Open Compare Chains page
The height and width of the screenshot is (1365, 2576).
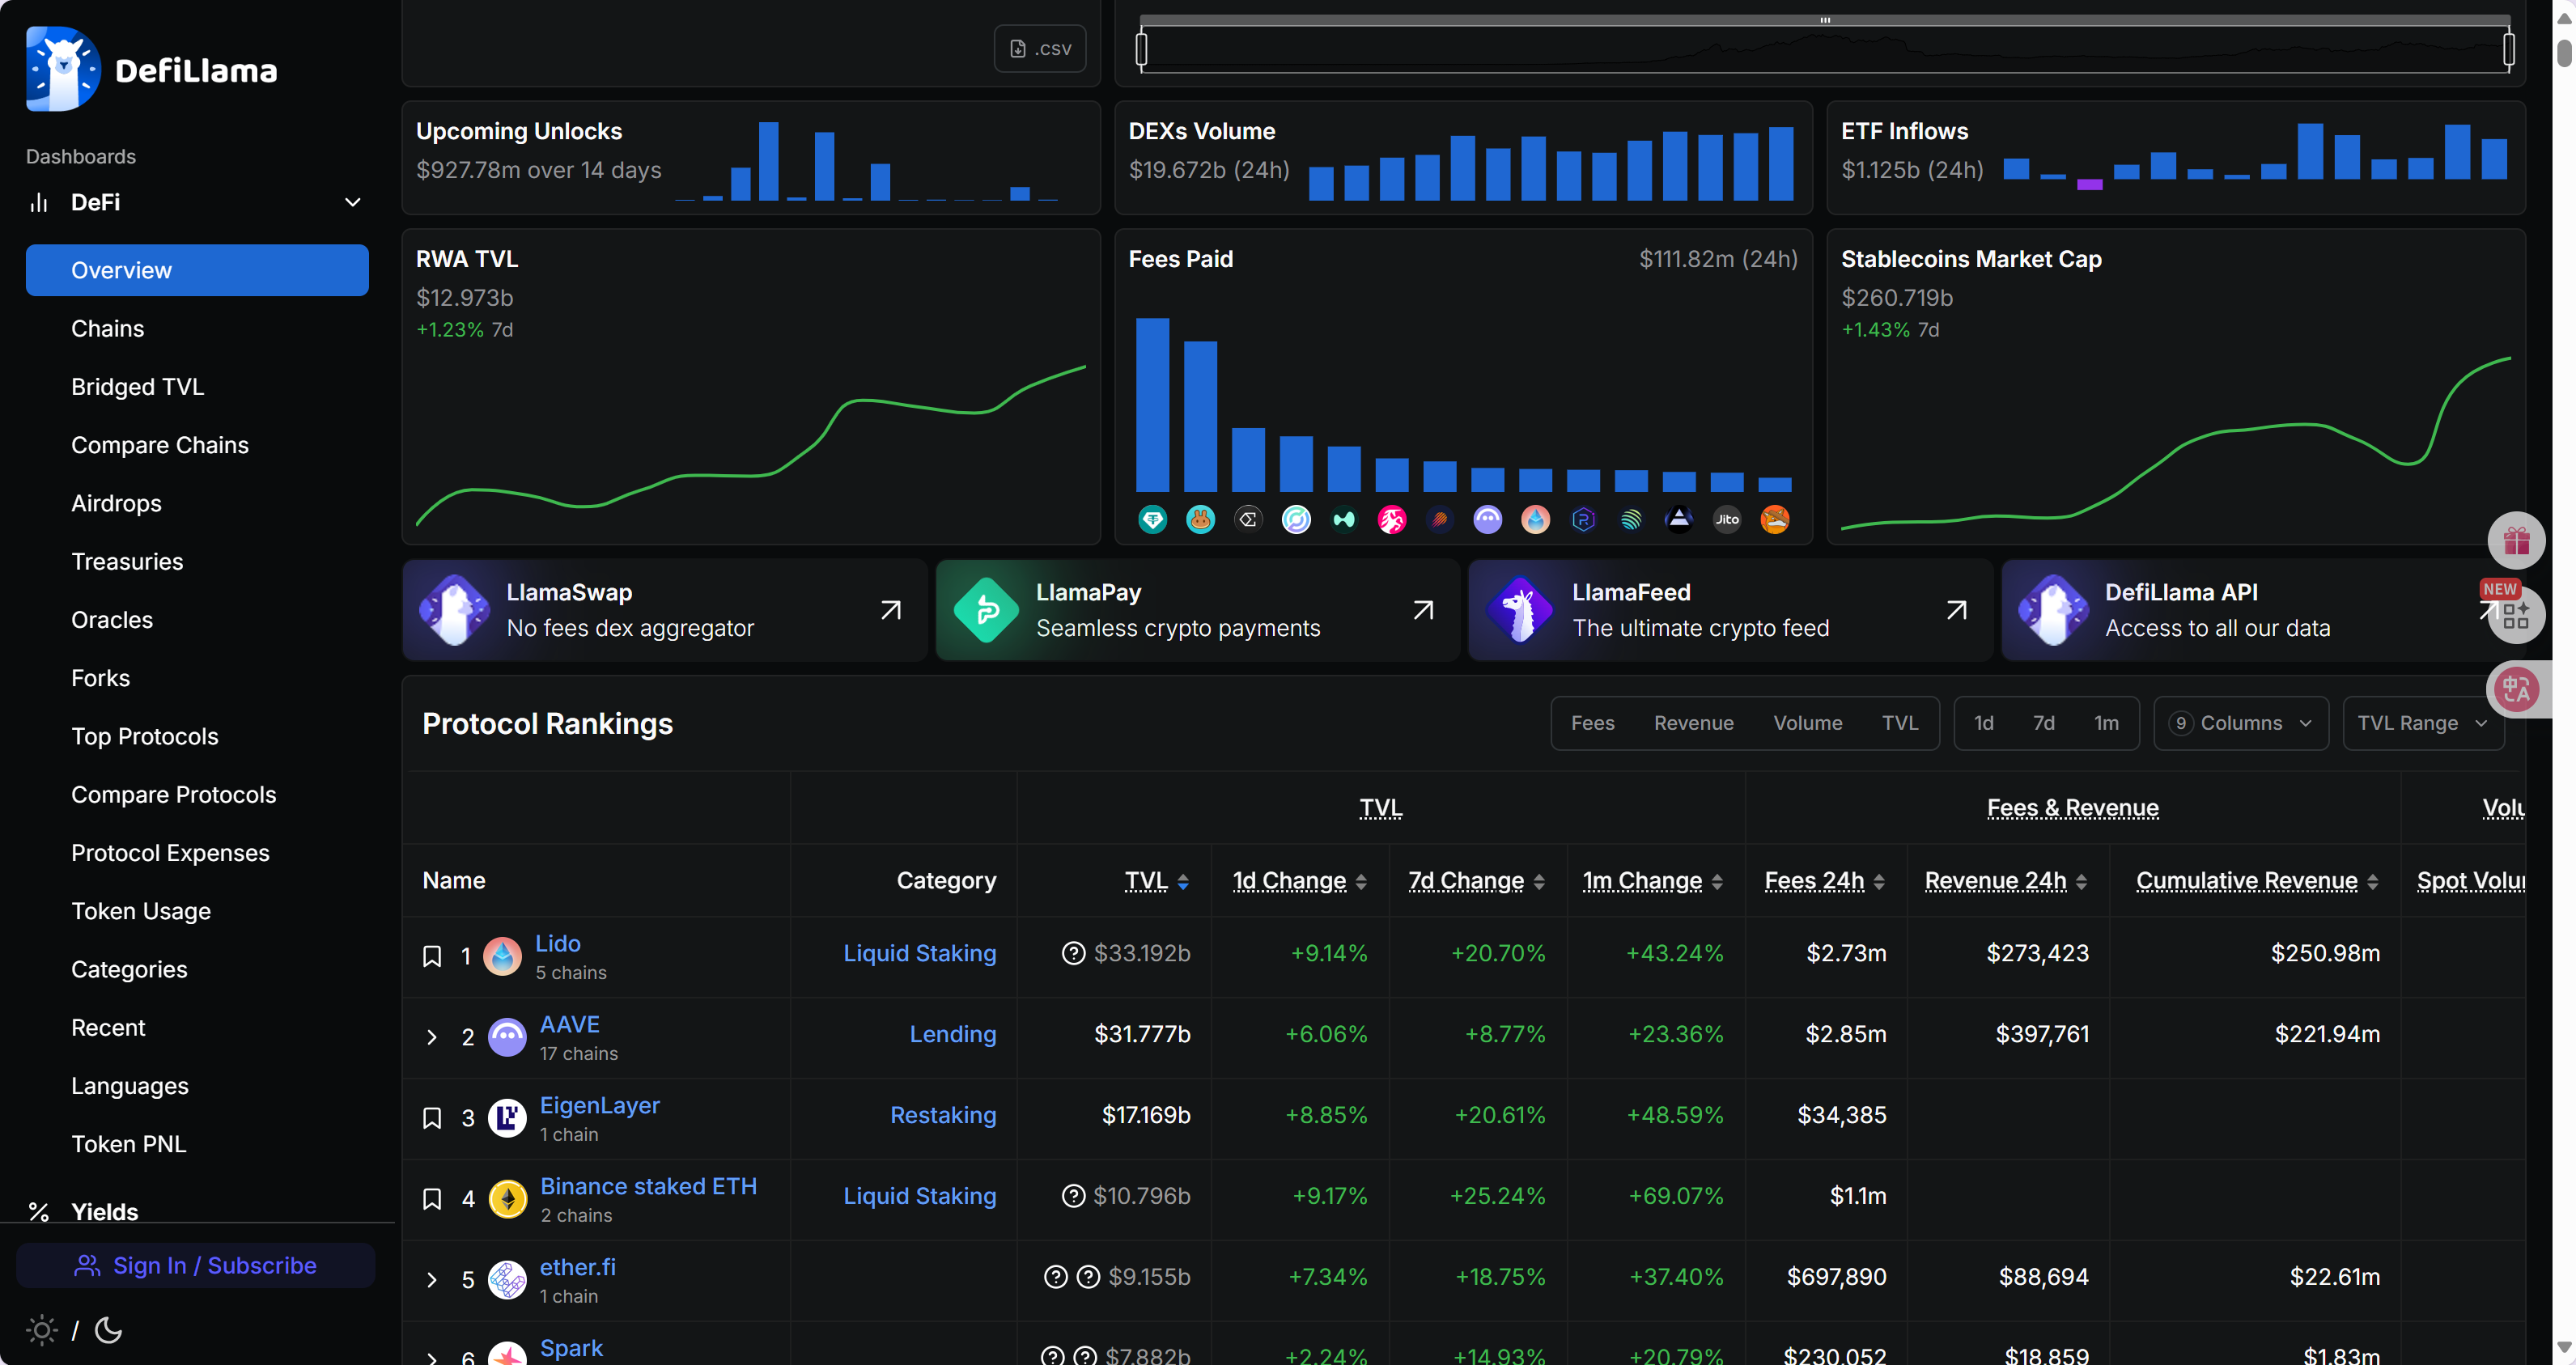pos(159,445)
